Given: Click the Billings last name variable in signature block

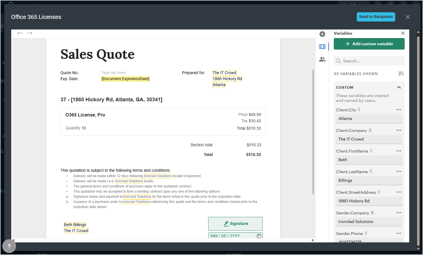Looking at the screenshot, I should click(80, 225).
